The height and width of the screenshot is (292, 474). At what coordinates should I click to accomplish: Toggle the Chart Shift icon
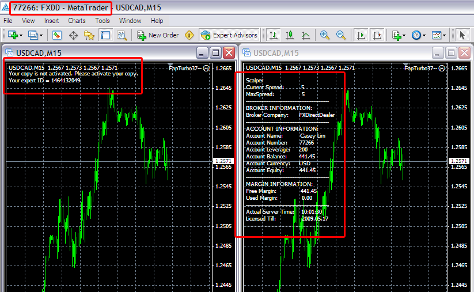coord(377,35)
